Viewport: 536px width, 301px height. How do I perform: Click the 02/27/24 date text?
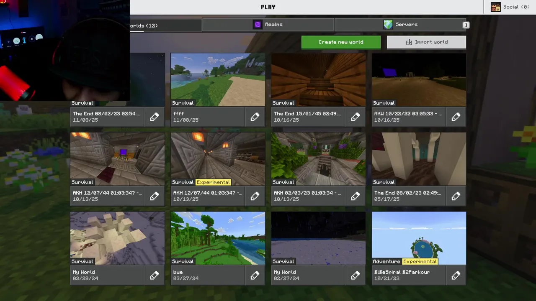tap(286, 278)
